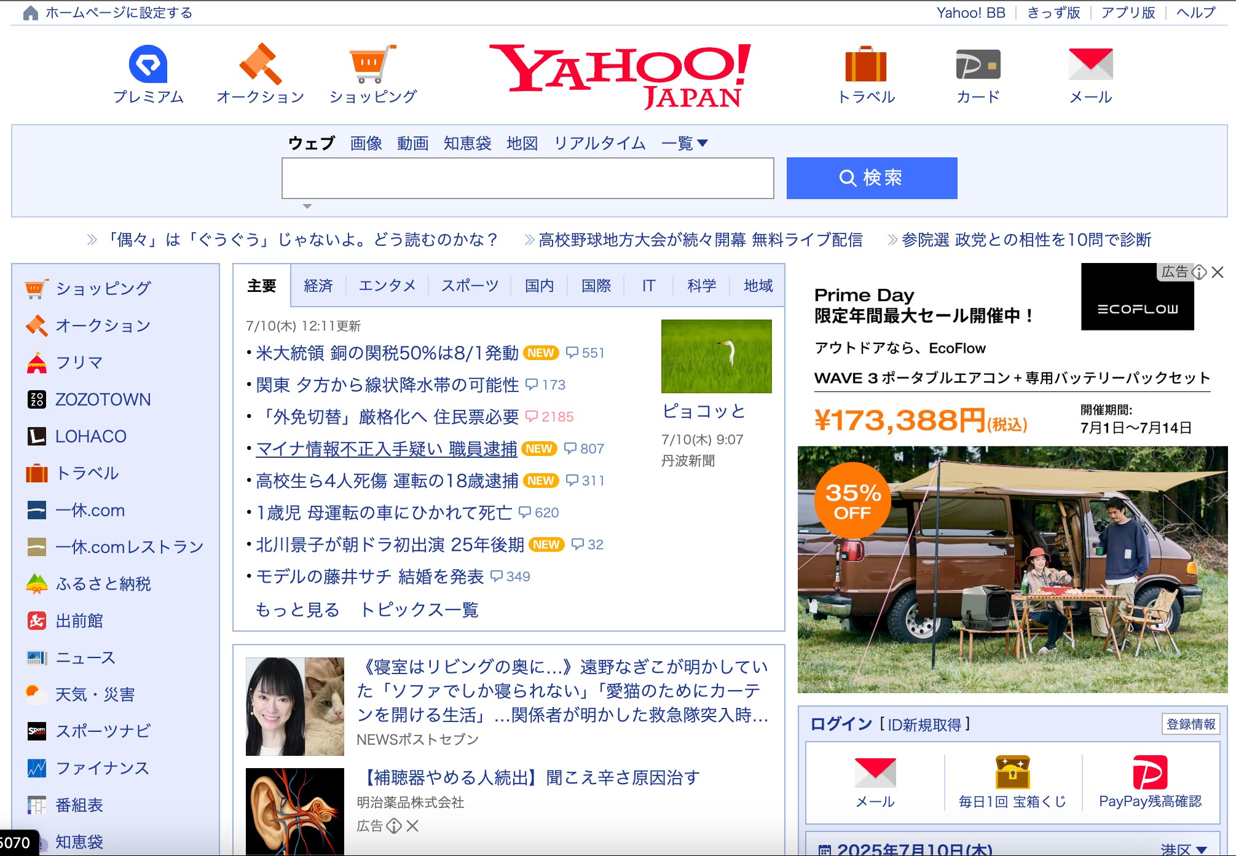Expand the arrow below the search box
This screenshot has width=1236, height=856.
[x=307, y=206]
